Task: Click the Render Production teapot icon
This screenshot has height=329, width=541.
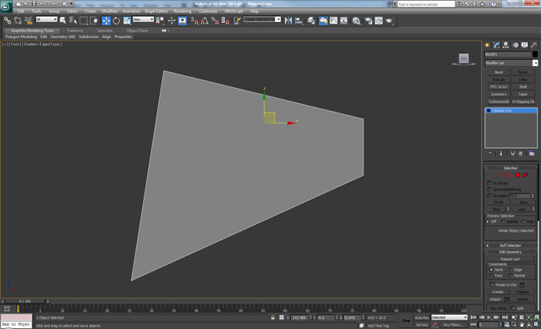Action: 389,20
